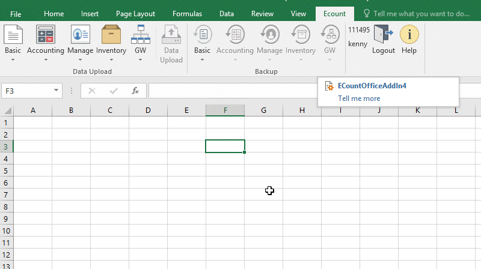The image size is (481, 269).
Task: Click the GW org-chart upload icon
Action: 141,34
